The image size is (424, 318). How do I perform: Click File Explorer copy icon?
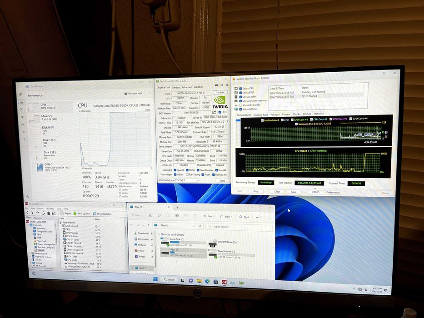pyautogui.click(x=159, y=215)
